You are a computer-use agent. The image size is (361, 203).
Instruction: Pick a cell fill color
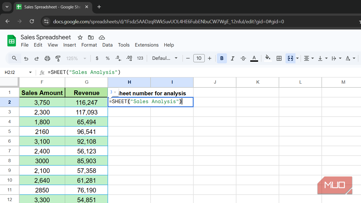click(x=268, y=58)
